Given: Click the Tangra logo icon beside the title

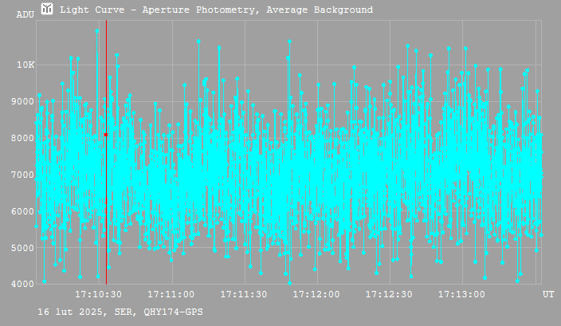Looking at the screenshot, I should [x=47, y=9].
